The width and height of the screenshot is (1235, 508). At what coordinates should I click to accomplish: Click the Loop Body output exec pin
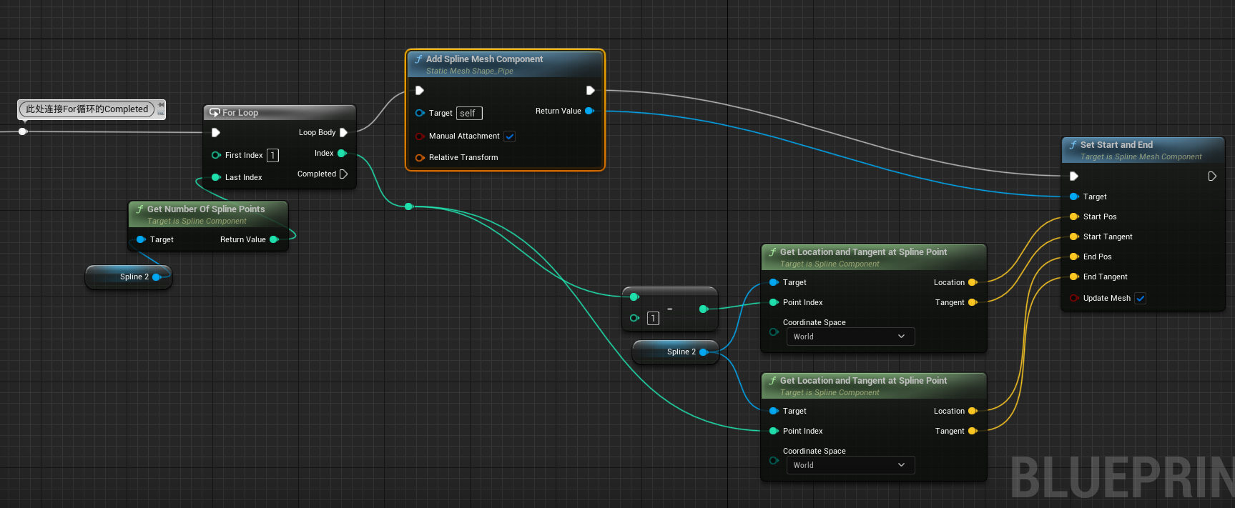point(343,132)
